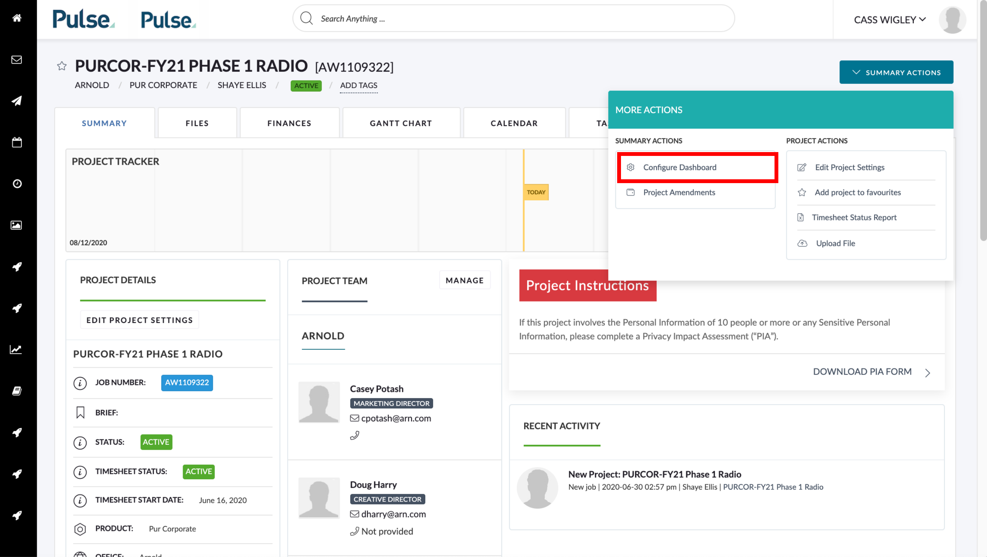Click the Edit Project Settings pencil icon

802,167
